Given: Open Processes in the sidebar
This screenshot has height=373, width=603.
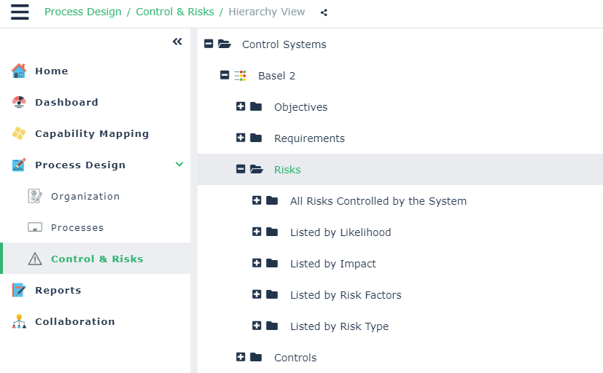Looking at the screenshot, I should [77, 228].
